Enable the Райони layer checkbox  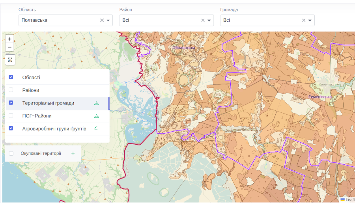pyautogui.click(x=11, y=90)
